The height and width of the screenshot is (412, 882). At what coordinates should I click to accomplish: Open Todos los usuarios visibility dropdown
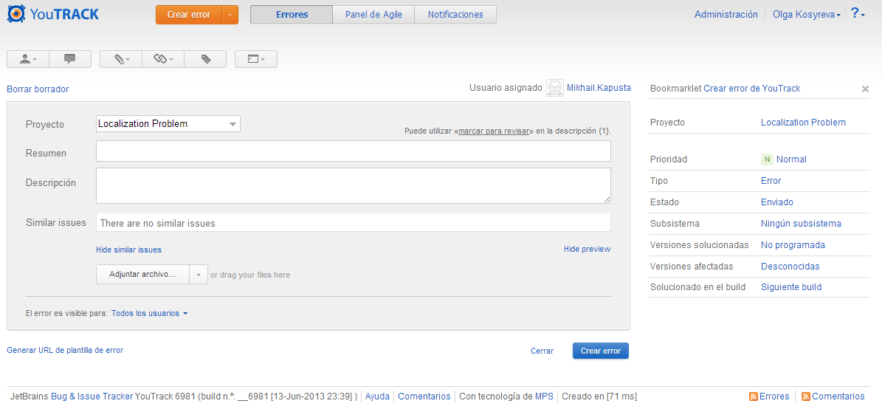[x=150, y=314]
